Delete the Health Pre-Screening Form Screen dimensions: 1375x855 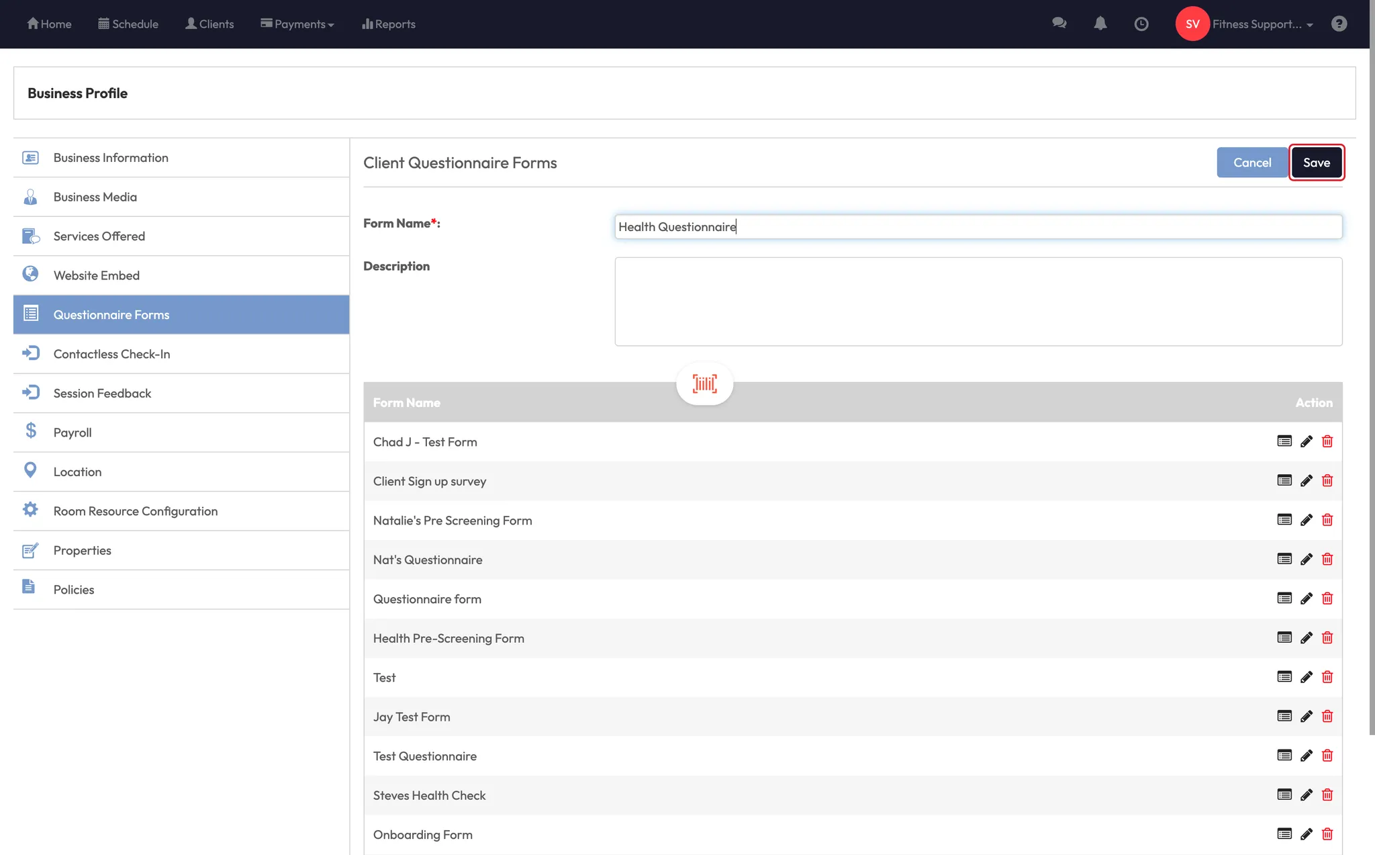click(1327, 638)
